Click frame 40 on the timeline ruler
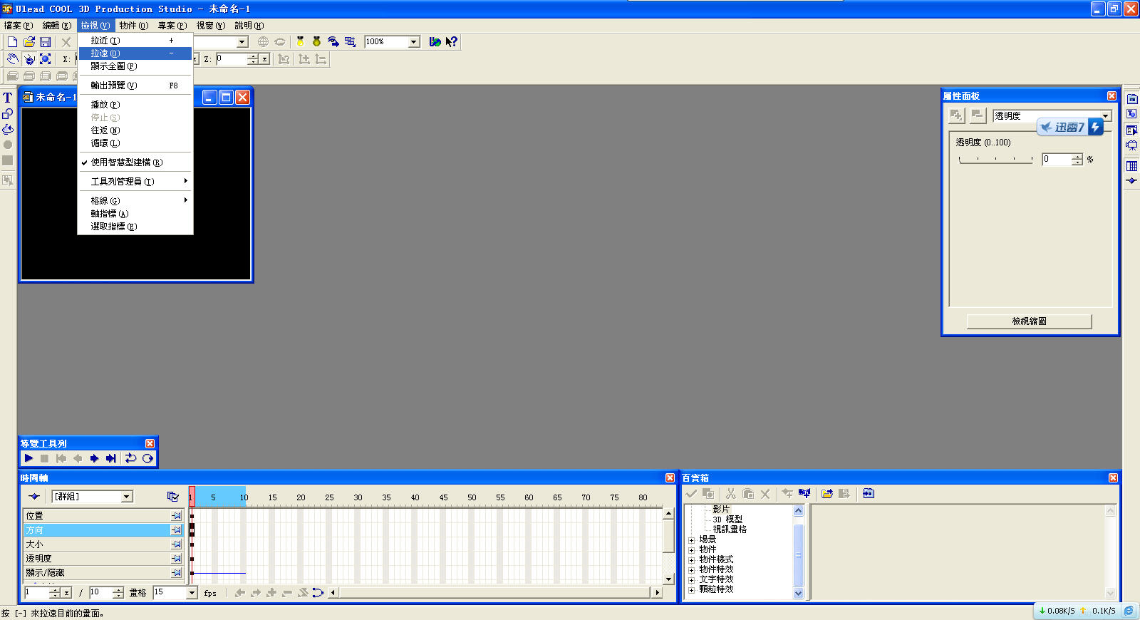 [415, 497]
